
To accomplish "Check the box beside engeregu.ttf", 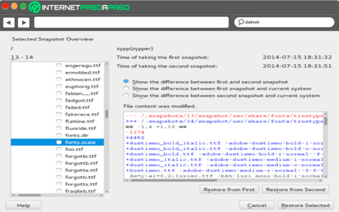I will pyautogui.click(x=59, y=66).
